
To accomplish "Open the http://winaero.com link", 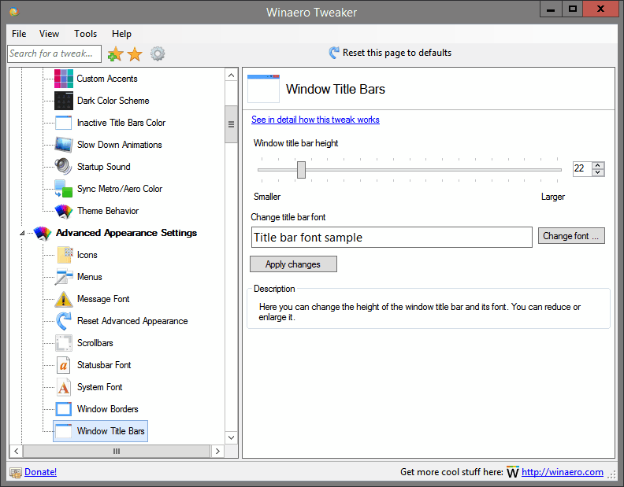I will tap(563, 472).
